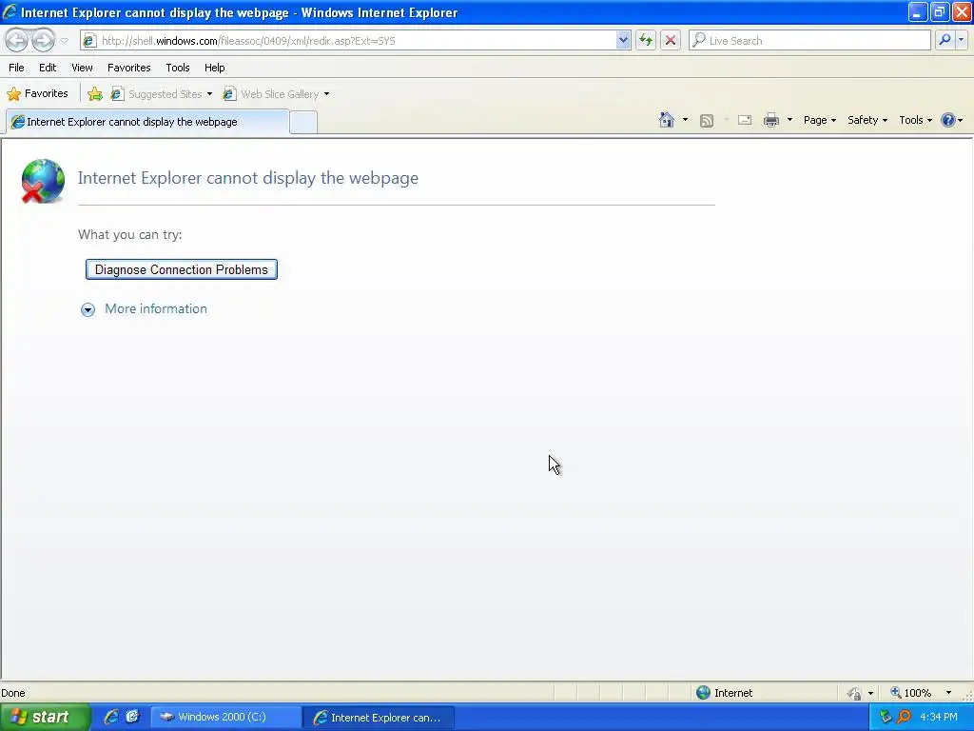Screen dimensions: 974x731
Task: Open the Favorites menu
Action: tap(128, 68)
